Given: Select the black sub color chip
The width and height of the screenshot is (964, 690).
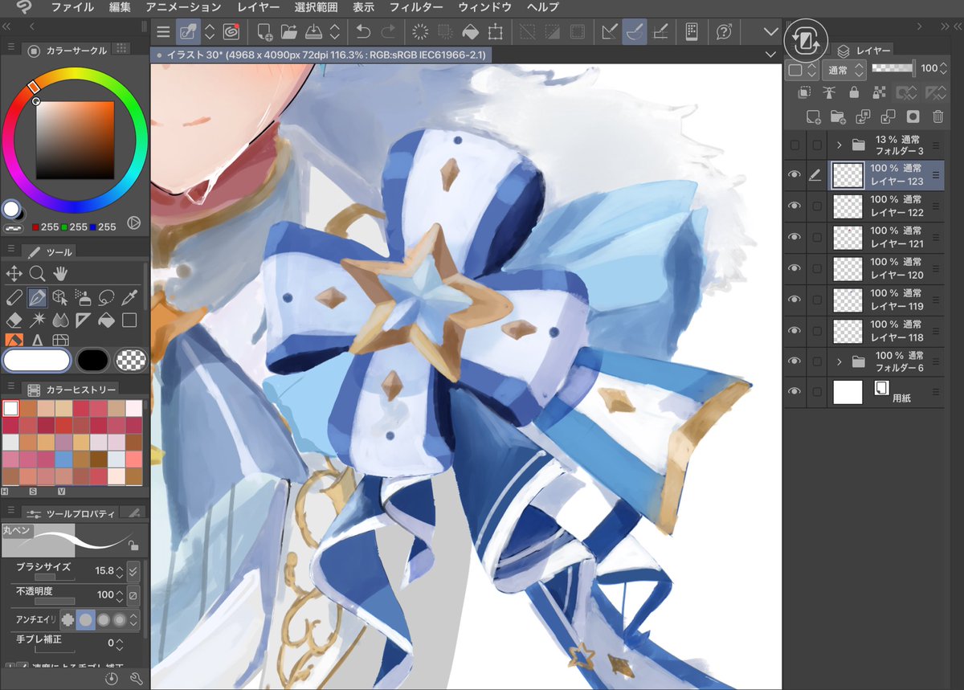Looking at the screenshot, I should (92, 360).
